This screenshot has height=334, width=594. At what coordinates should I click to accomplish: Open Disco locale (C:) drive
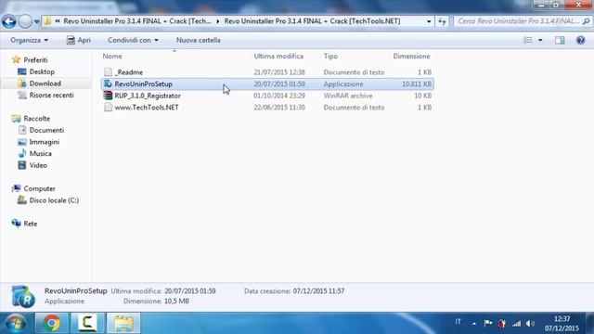[x=54, y=200]
